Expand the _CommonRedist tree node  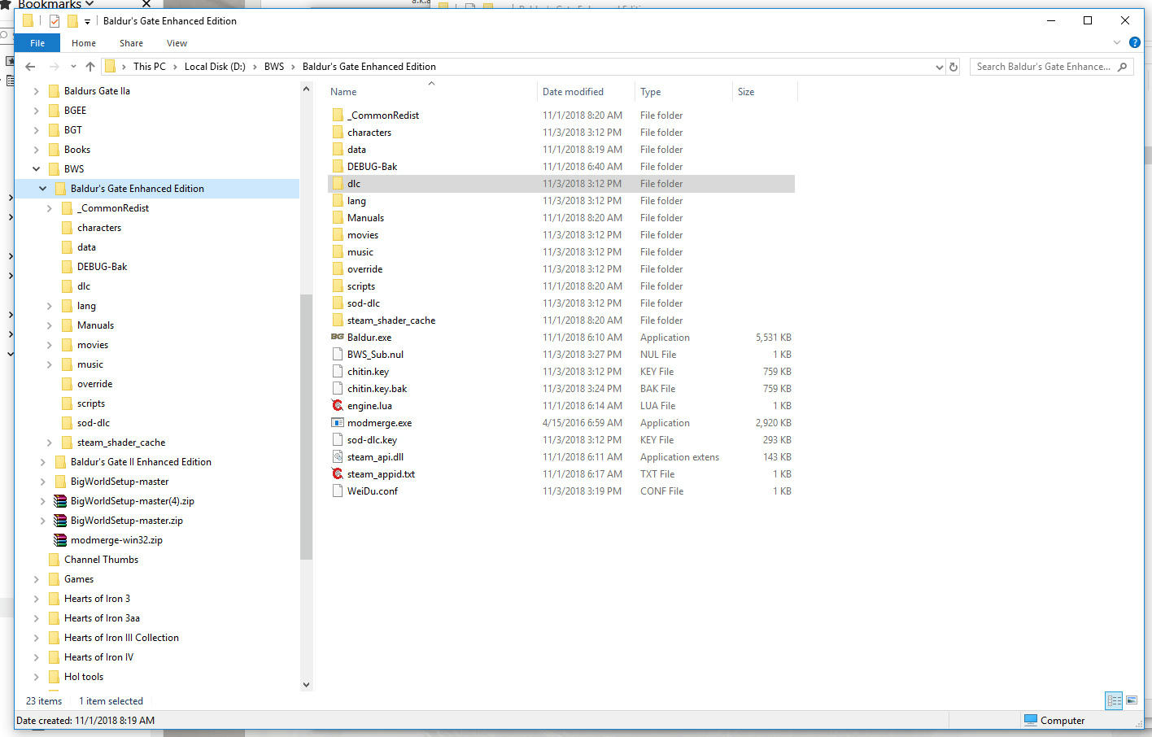click(49, 208)
